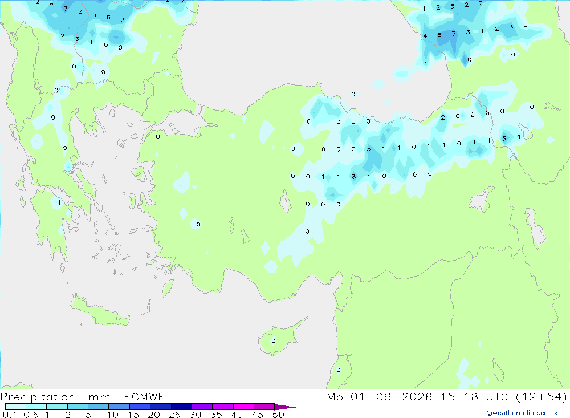570x418 pixels.
Task: Click the 'Precipitation [mm]' title text
Action: [58, 397]
